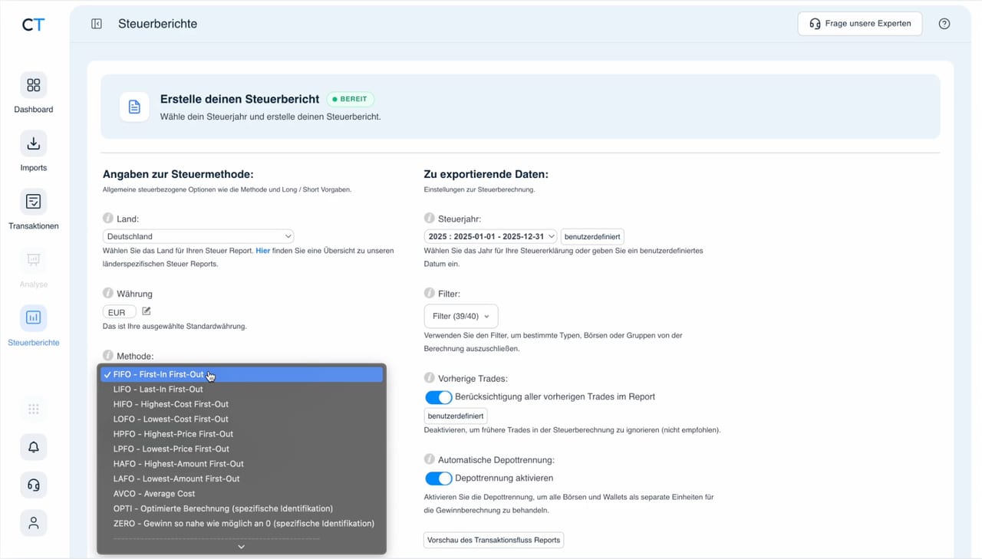
Task: Click the EUR currency field
Action: [120, 312]
